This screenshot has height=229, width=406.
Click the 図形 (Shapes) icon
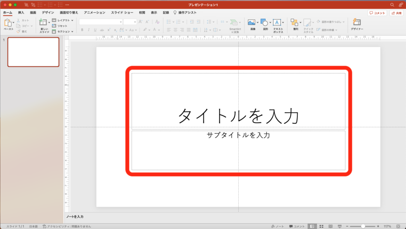[264, 23]
